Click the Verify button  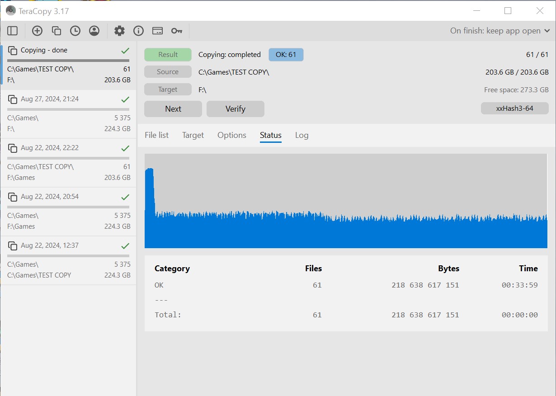[x=236, y=109]
